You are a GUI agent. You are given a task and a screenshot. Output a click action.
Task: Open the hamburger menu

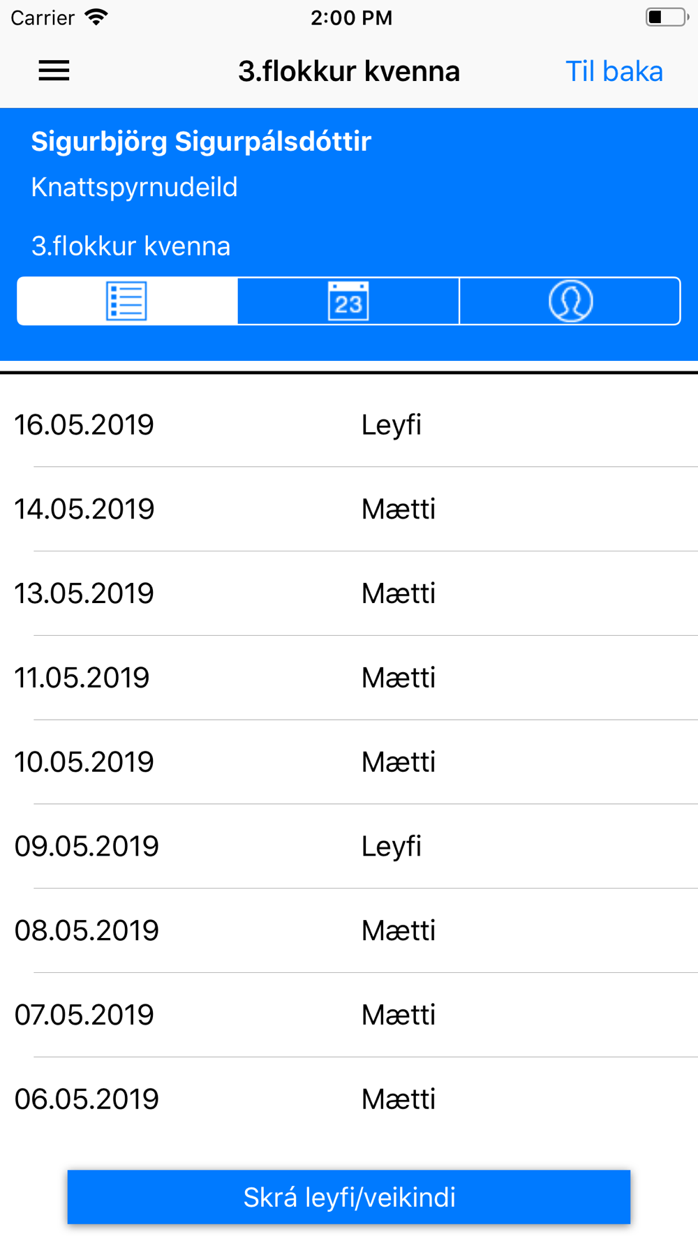coord(54,70)
